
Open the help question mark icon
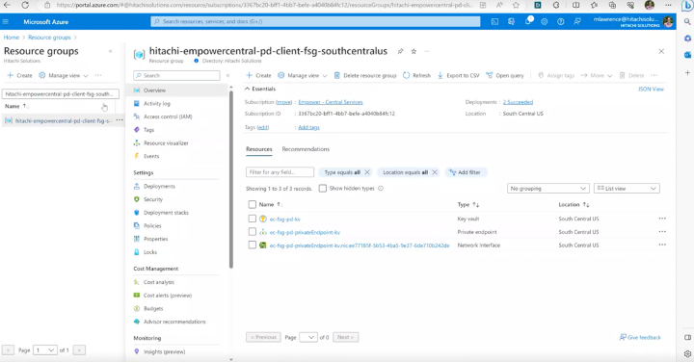tap(560, 21)
